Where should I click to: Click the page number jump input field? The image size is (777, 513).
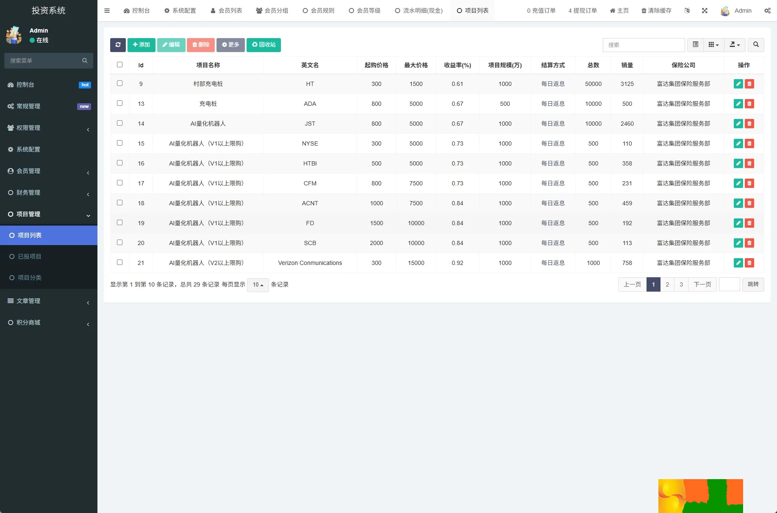[x=729, y=284]
